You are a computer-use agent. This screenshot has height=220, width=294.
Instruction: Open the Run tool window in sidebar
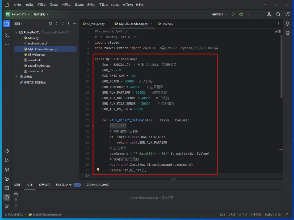7,160
